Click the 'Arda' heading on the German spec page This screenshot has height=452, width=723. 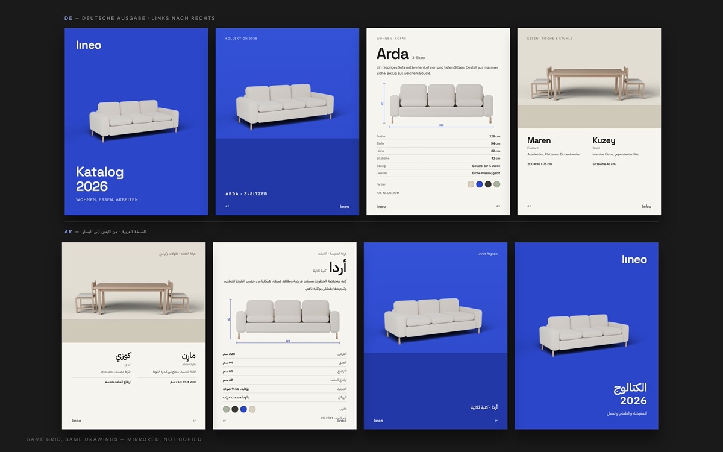[393, 54]
